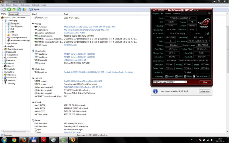This screenshot has width=229, height=143.
Task: Click the Hálózat tree item icon
Action: pyautogui.click(x=5, y=63)
